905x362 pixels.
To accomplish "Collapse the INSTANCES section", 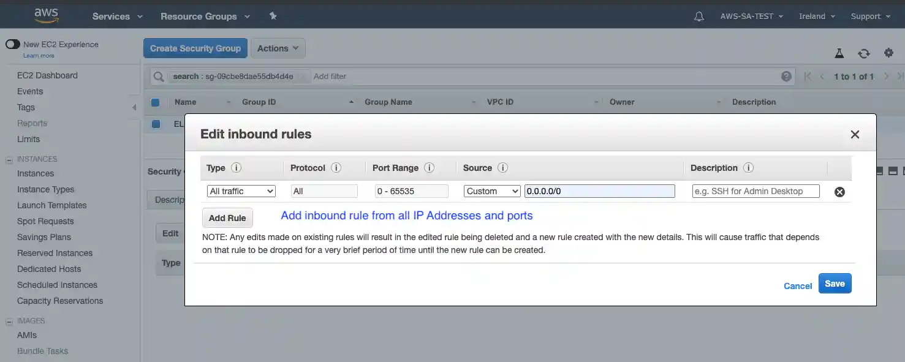I will (x=9, y=160).
